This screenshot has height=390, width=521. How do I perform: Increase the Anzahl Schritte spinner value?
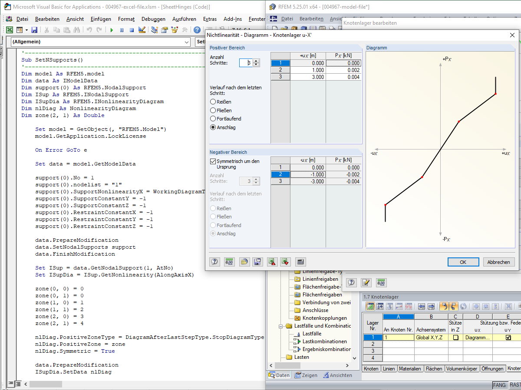pos(256,61)
